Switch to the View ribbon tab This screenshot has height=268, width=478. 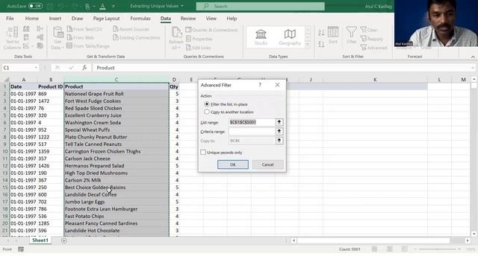click(x=211, y=18)
